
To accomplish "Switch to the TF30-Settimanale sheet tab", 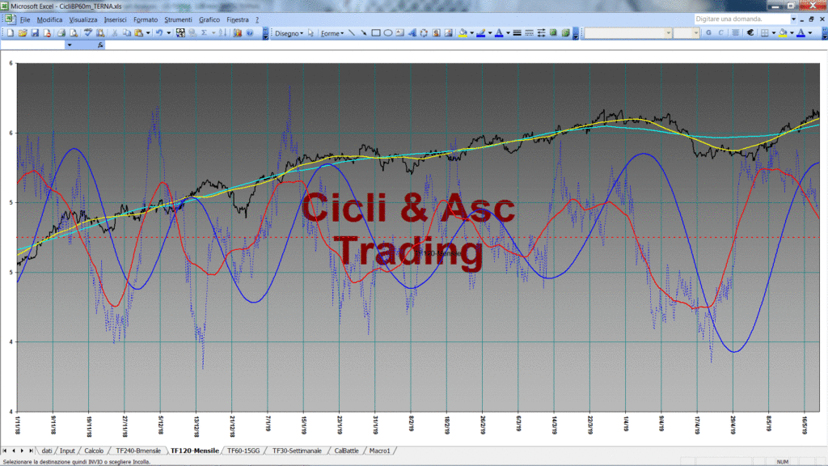I will click(x=297, y=451).
